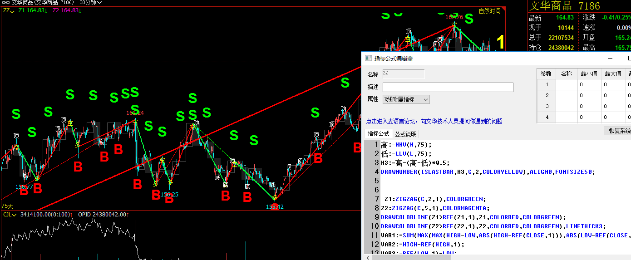Click the 指标公式编辑器 window icon
The image size is (631, 260).
click(x=369, y=58)
